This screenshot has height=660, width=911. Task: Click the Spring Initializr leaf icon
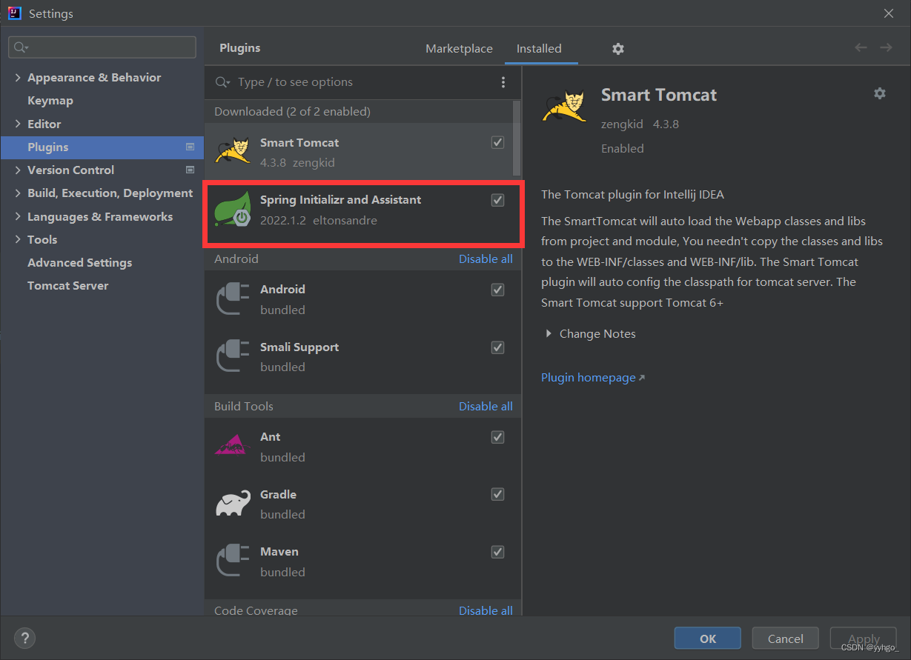point(233,209)
